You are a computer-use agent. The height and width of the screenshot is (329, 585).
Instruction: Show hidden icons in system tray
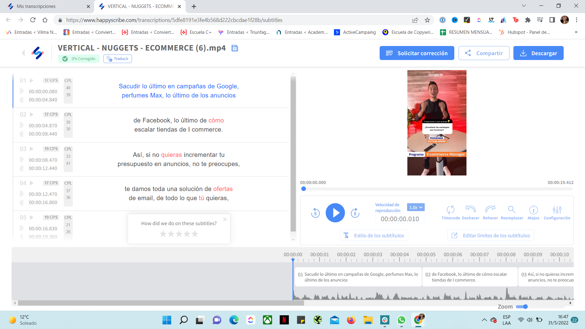tap(484, 320)
